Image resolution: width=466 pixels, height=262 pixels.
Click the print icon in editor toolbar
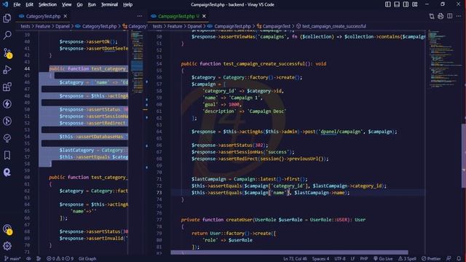[x=441, y=16]
